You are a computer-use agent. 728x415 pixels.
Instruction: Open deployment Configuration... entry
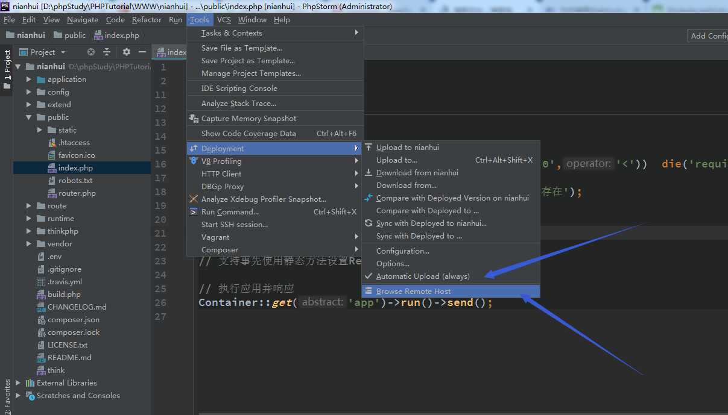pos(402,251)
